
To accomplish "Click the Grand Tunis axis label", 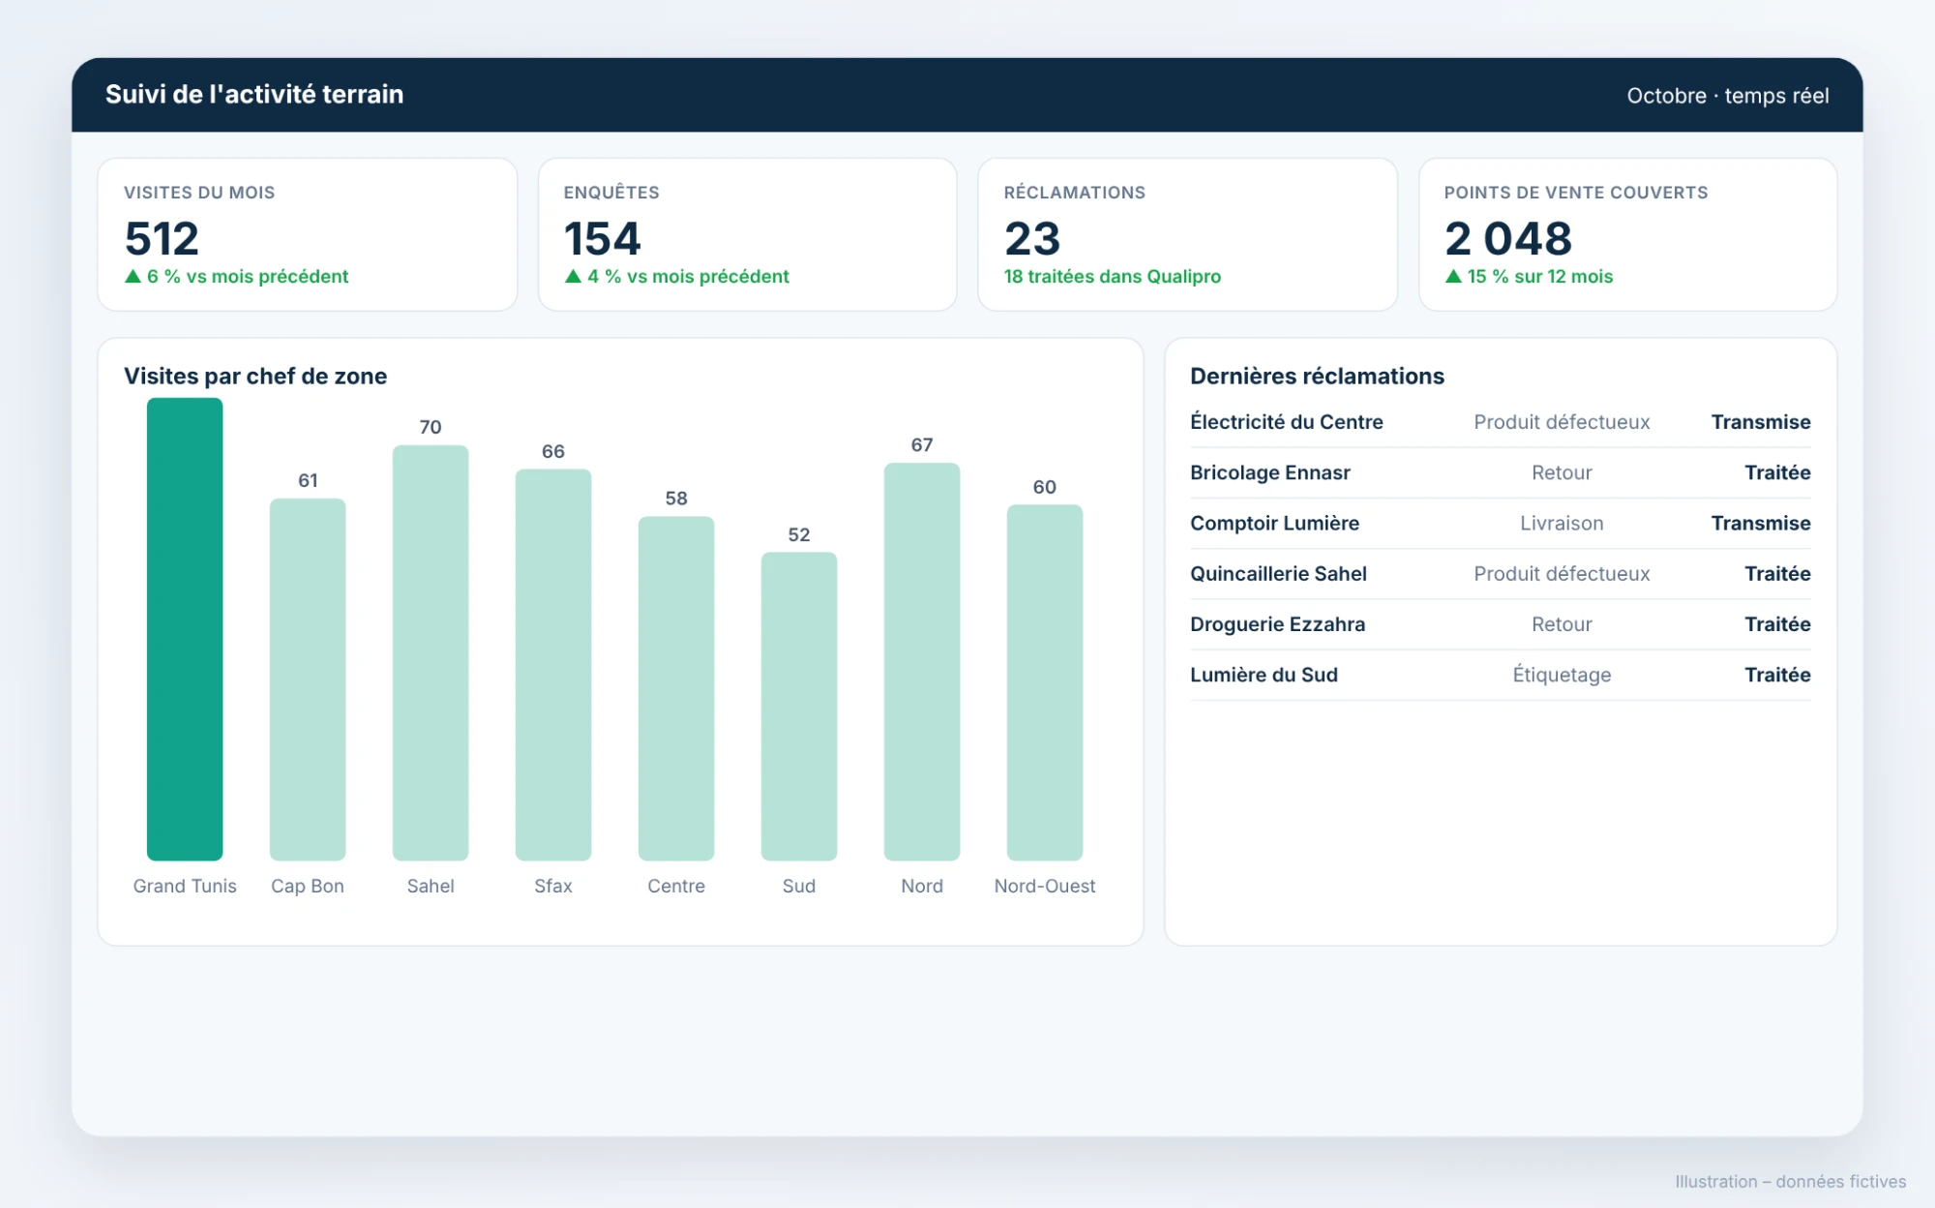I will [185, 886].
